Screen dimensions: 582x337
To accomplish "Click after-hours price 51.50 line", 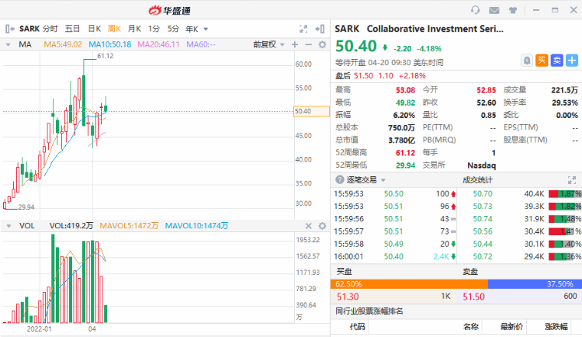I will pyautogui.click(x=380, y=76).
